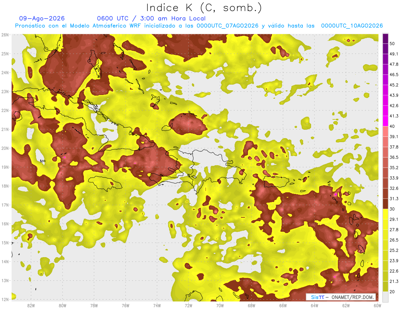The height and width of the screenshot is (310, 401).
Task: Click the 'Pronóstico con el Modelo Atmosférico WRF' subtitle line
Action: coord(199,26)
